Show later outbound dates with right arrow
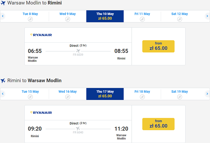Screen dimensions: 210x143 [x=207, y=16]
